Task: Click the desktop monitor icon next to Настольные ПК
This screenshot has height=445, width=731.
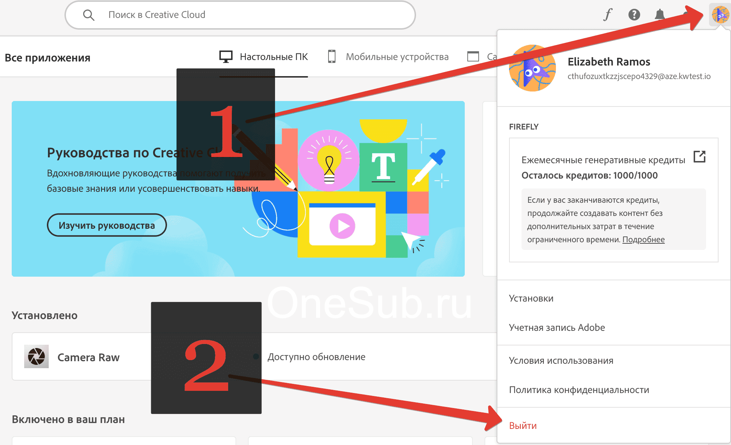Action: click(x=226, y=56)
